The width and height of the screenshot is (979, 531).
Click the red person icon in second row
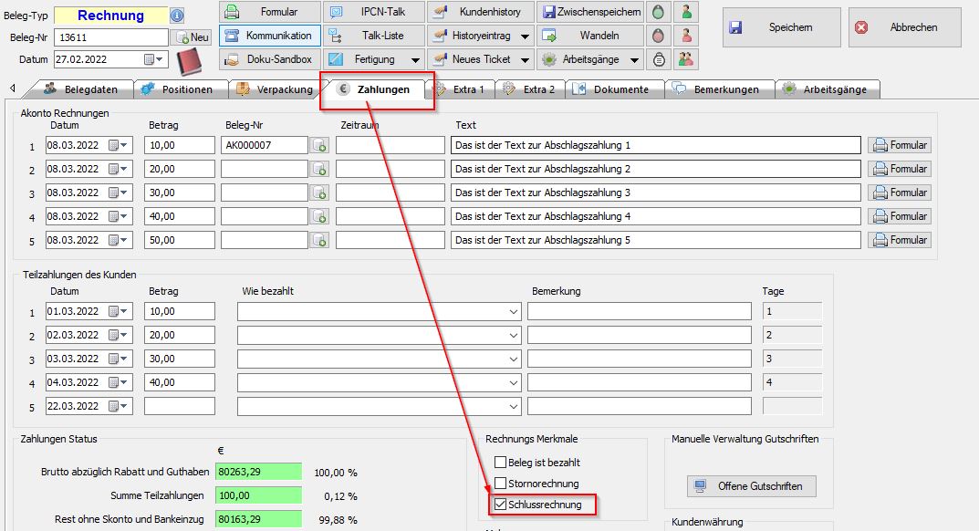(x=686, y=36)
